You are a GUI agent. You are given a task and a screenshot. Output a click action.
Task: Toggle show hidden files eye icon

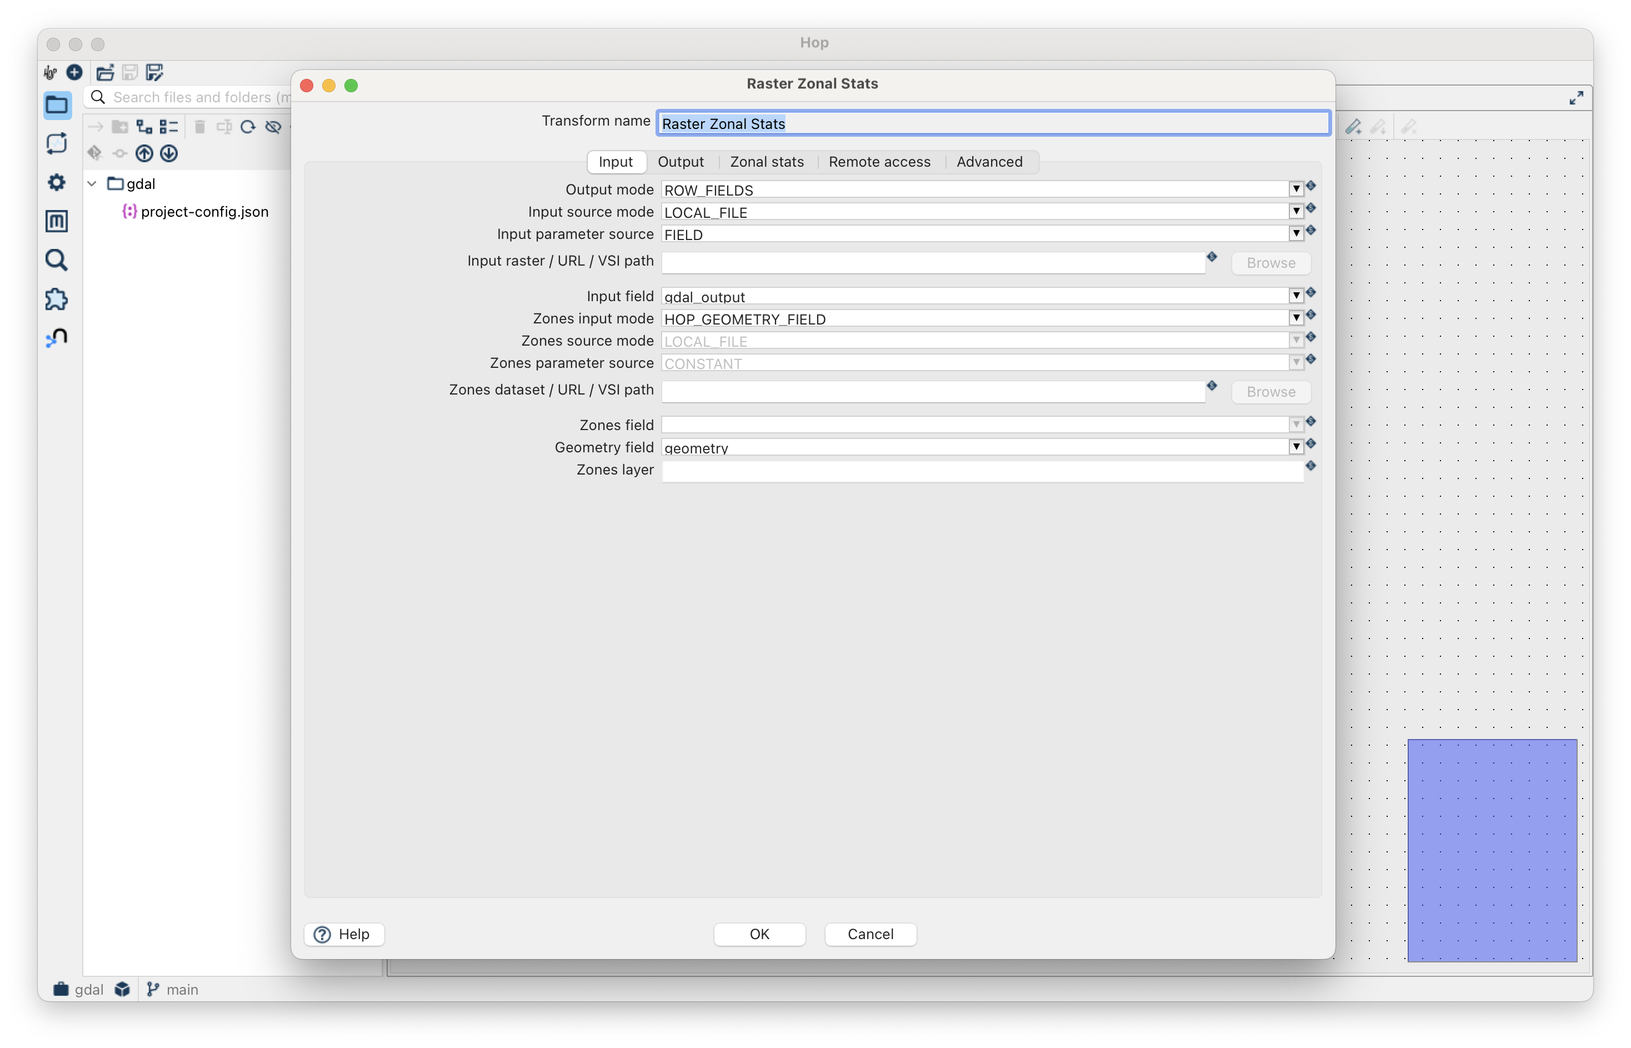point(273,127)
